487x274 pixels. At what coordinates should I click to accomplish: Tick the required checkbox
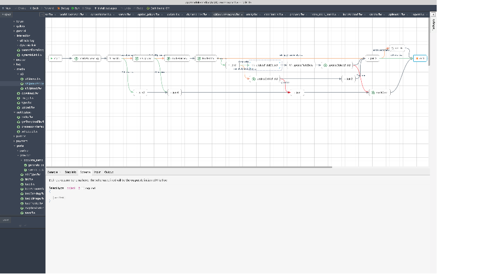pyautogui.click(x=84, y=188)
